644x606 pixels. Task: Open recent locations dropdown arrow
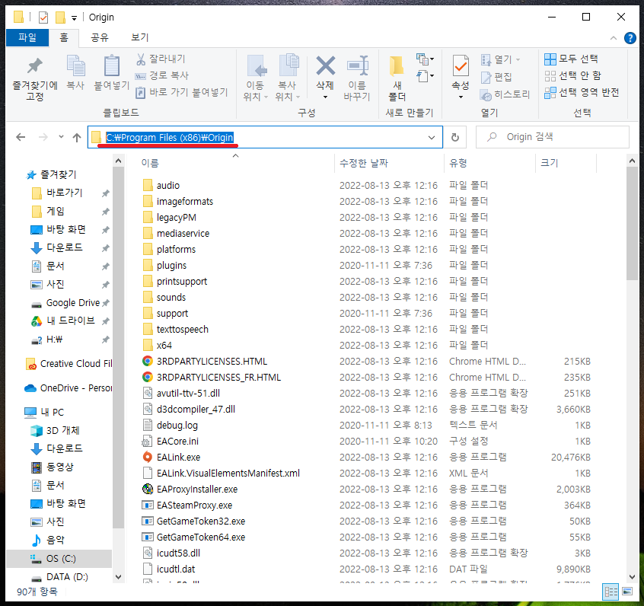click(x=61, y=137)
